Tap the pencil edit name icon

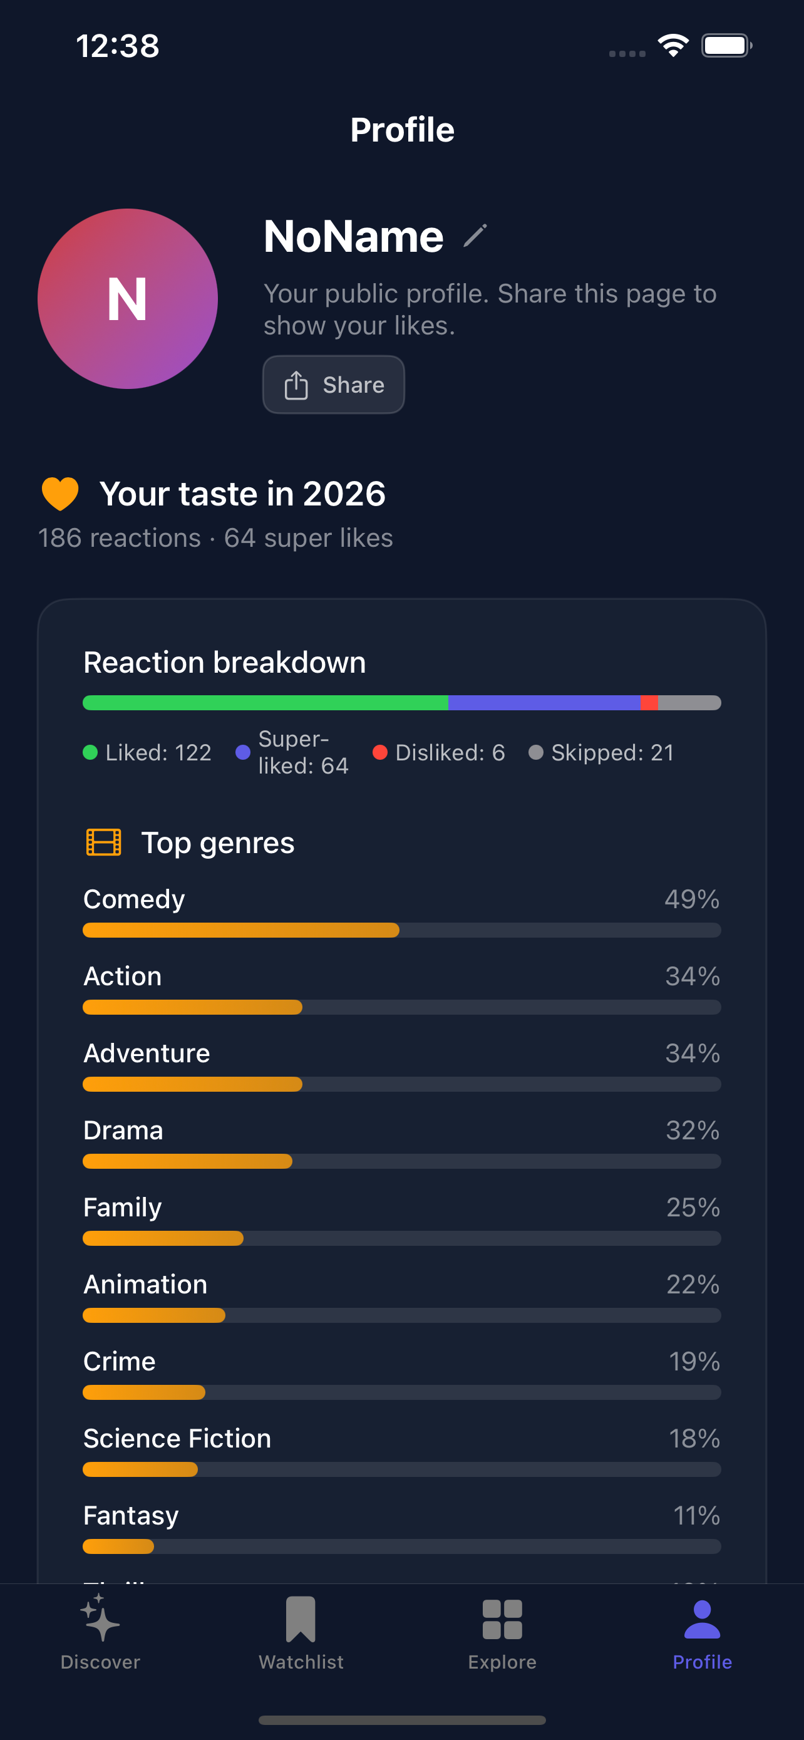point(475,236)
